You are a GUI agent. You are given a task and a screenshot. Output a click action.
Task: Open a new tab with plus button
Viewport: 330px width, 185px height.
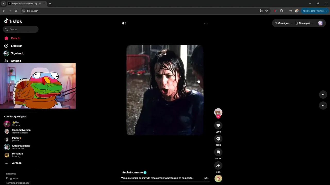point(50,4)
